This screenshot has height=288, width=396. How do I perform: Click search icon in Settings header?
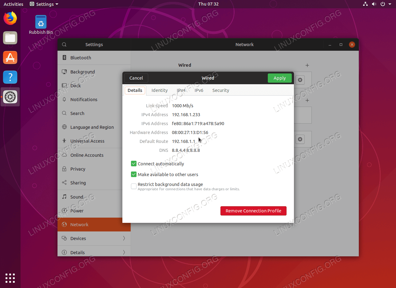point(64,45)
